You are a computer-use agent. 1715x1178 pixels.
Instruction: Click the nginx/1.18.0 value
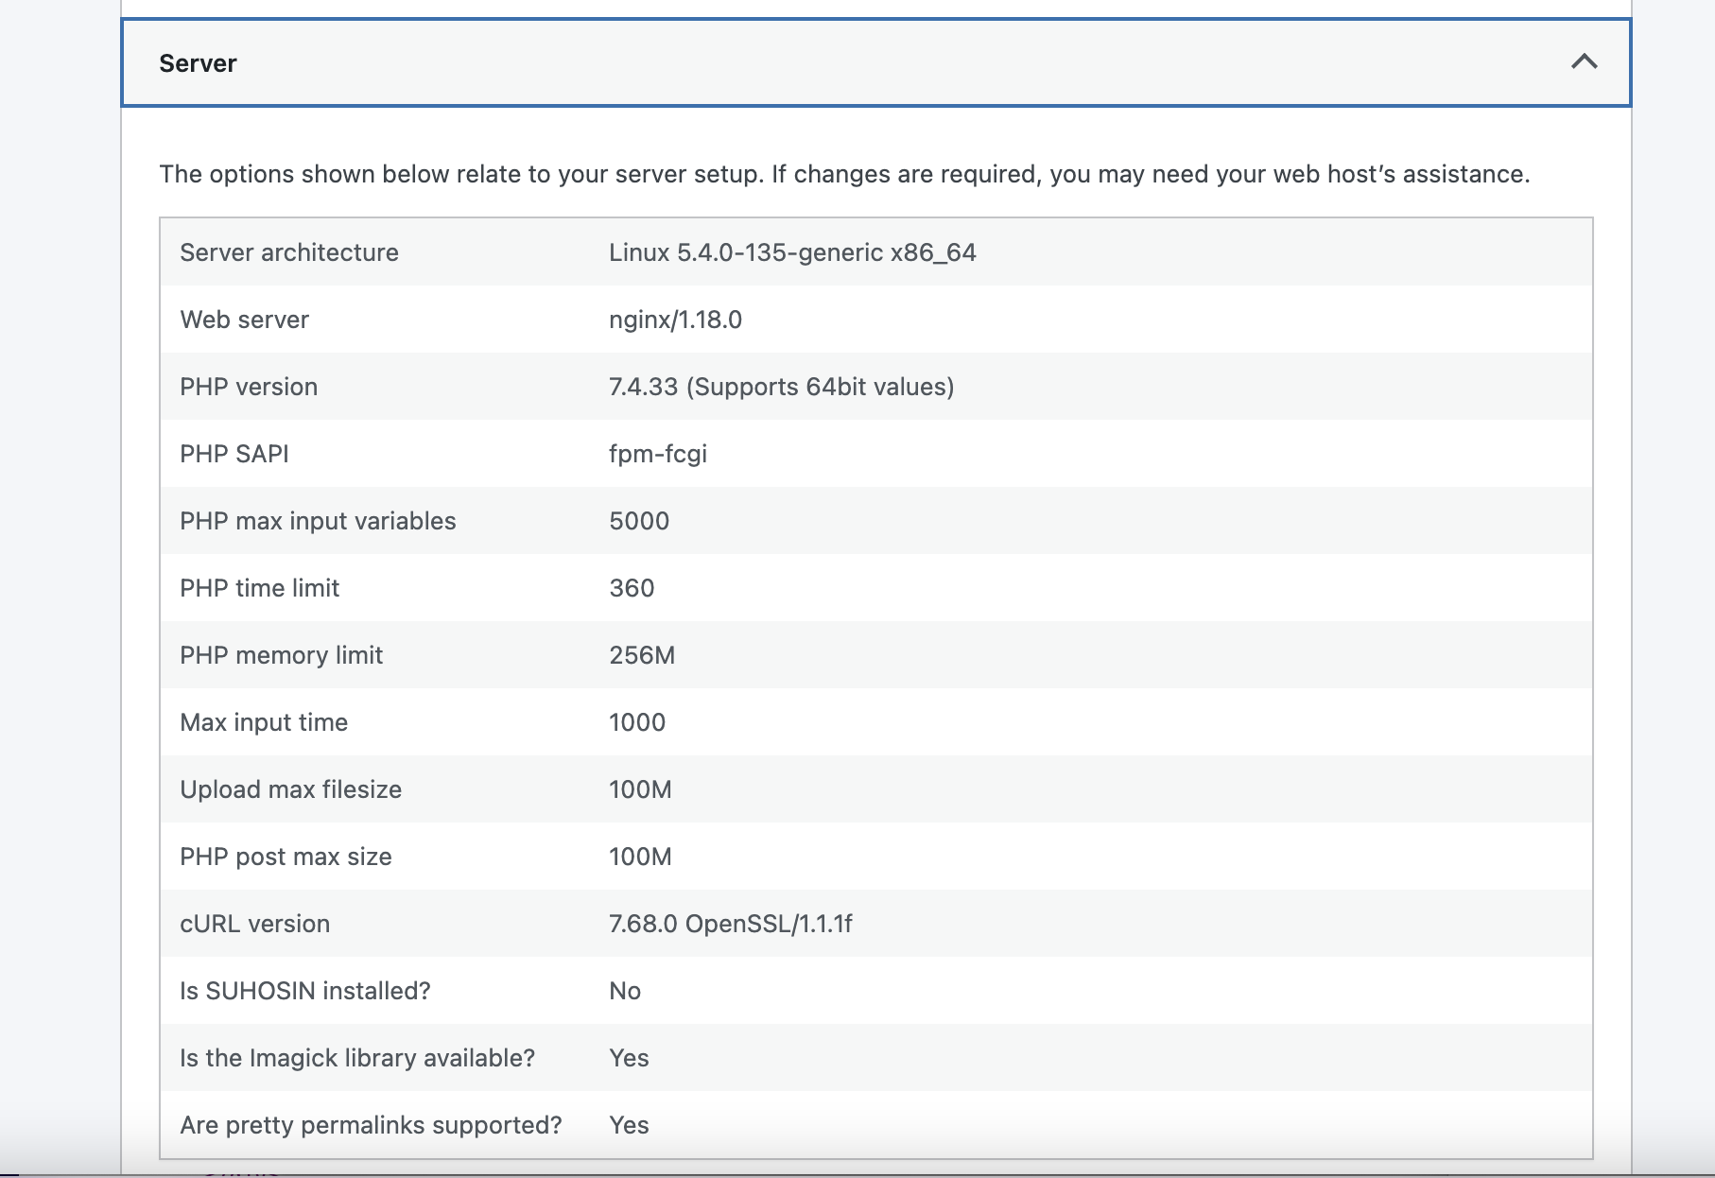pos(675,320)
